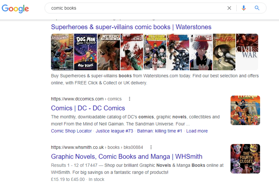The image size is (279, 187).
Task: Open The Fourth Closet thumbnail image
Action: point(245,159)
